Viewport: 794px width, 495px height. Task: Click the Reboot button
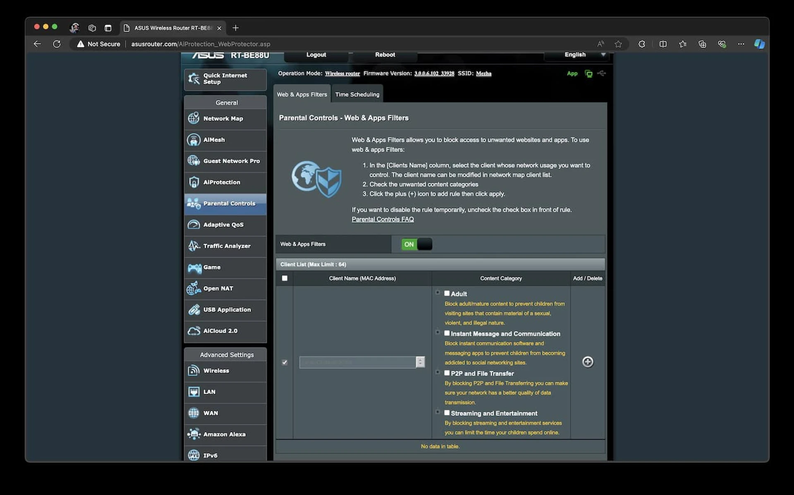(385, 55)
